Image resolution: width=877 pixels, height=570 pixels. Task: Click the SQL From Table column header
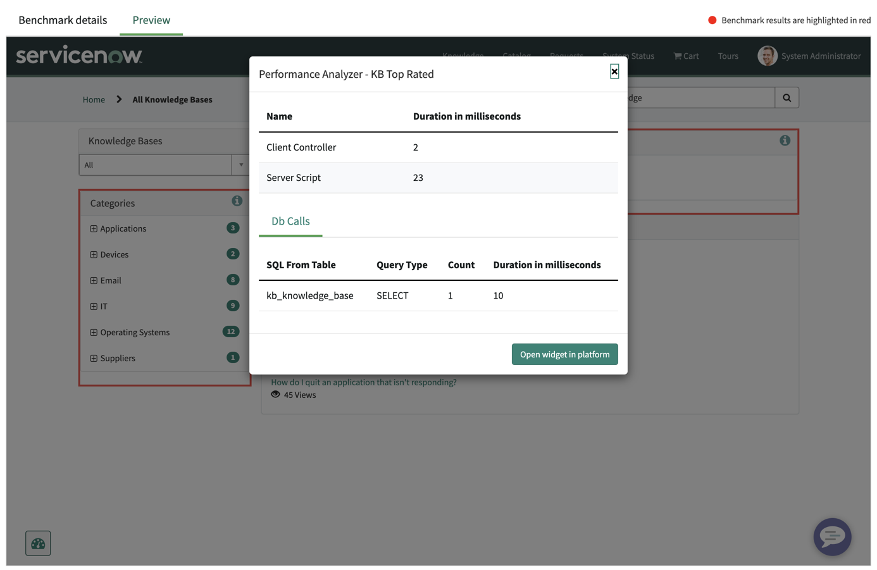coord(301,265)
